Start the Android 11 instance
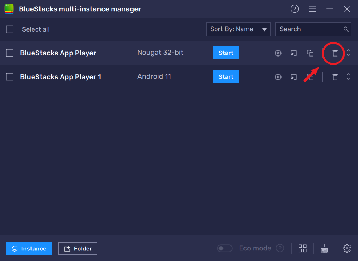 pyautogui.click(x=226, y=77)
